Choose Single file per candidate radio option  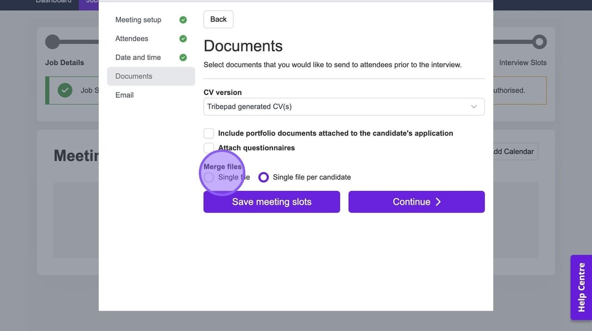tap(264, 177)
